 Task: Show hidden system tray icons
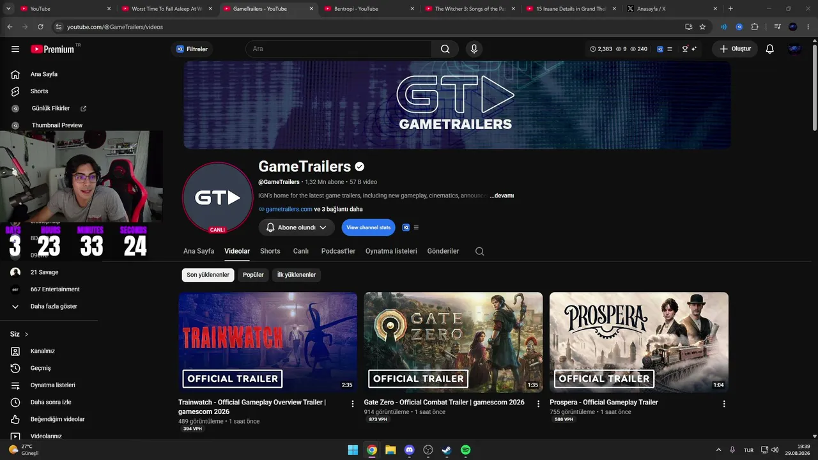(718, 450)
